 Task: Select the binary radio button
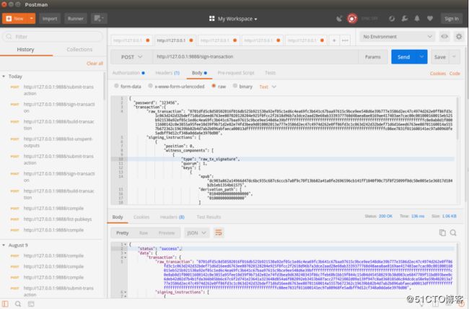pos(235,86)
